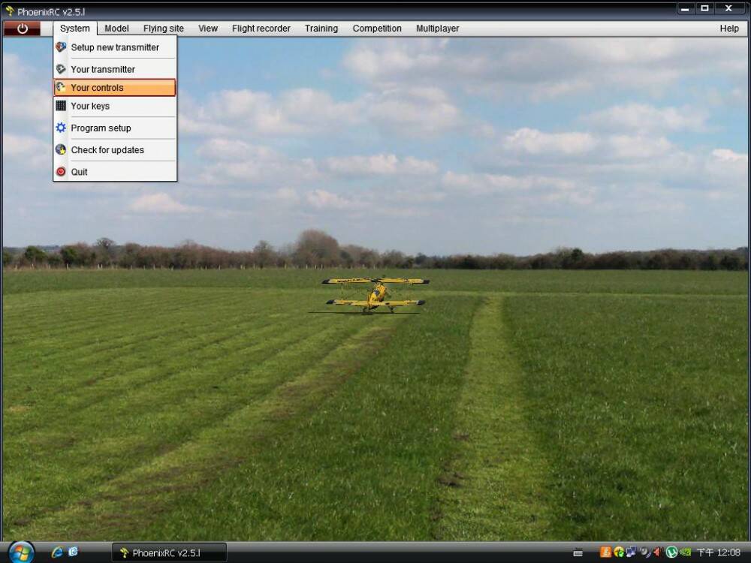Open the View menu
751x563 pixels.
tap(208, 29)
